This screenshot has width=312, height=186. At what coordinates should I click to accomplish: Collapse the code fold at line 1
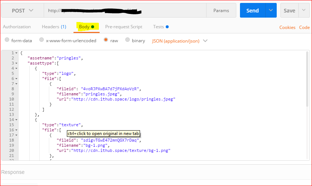[16, 53]
